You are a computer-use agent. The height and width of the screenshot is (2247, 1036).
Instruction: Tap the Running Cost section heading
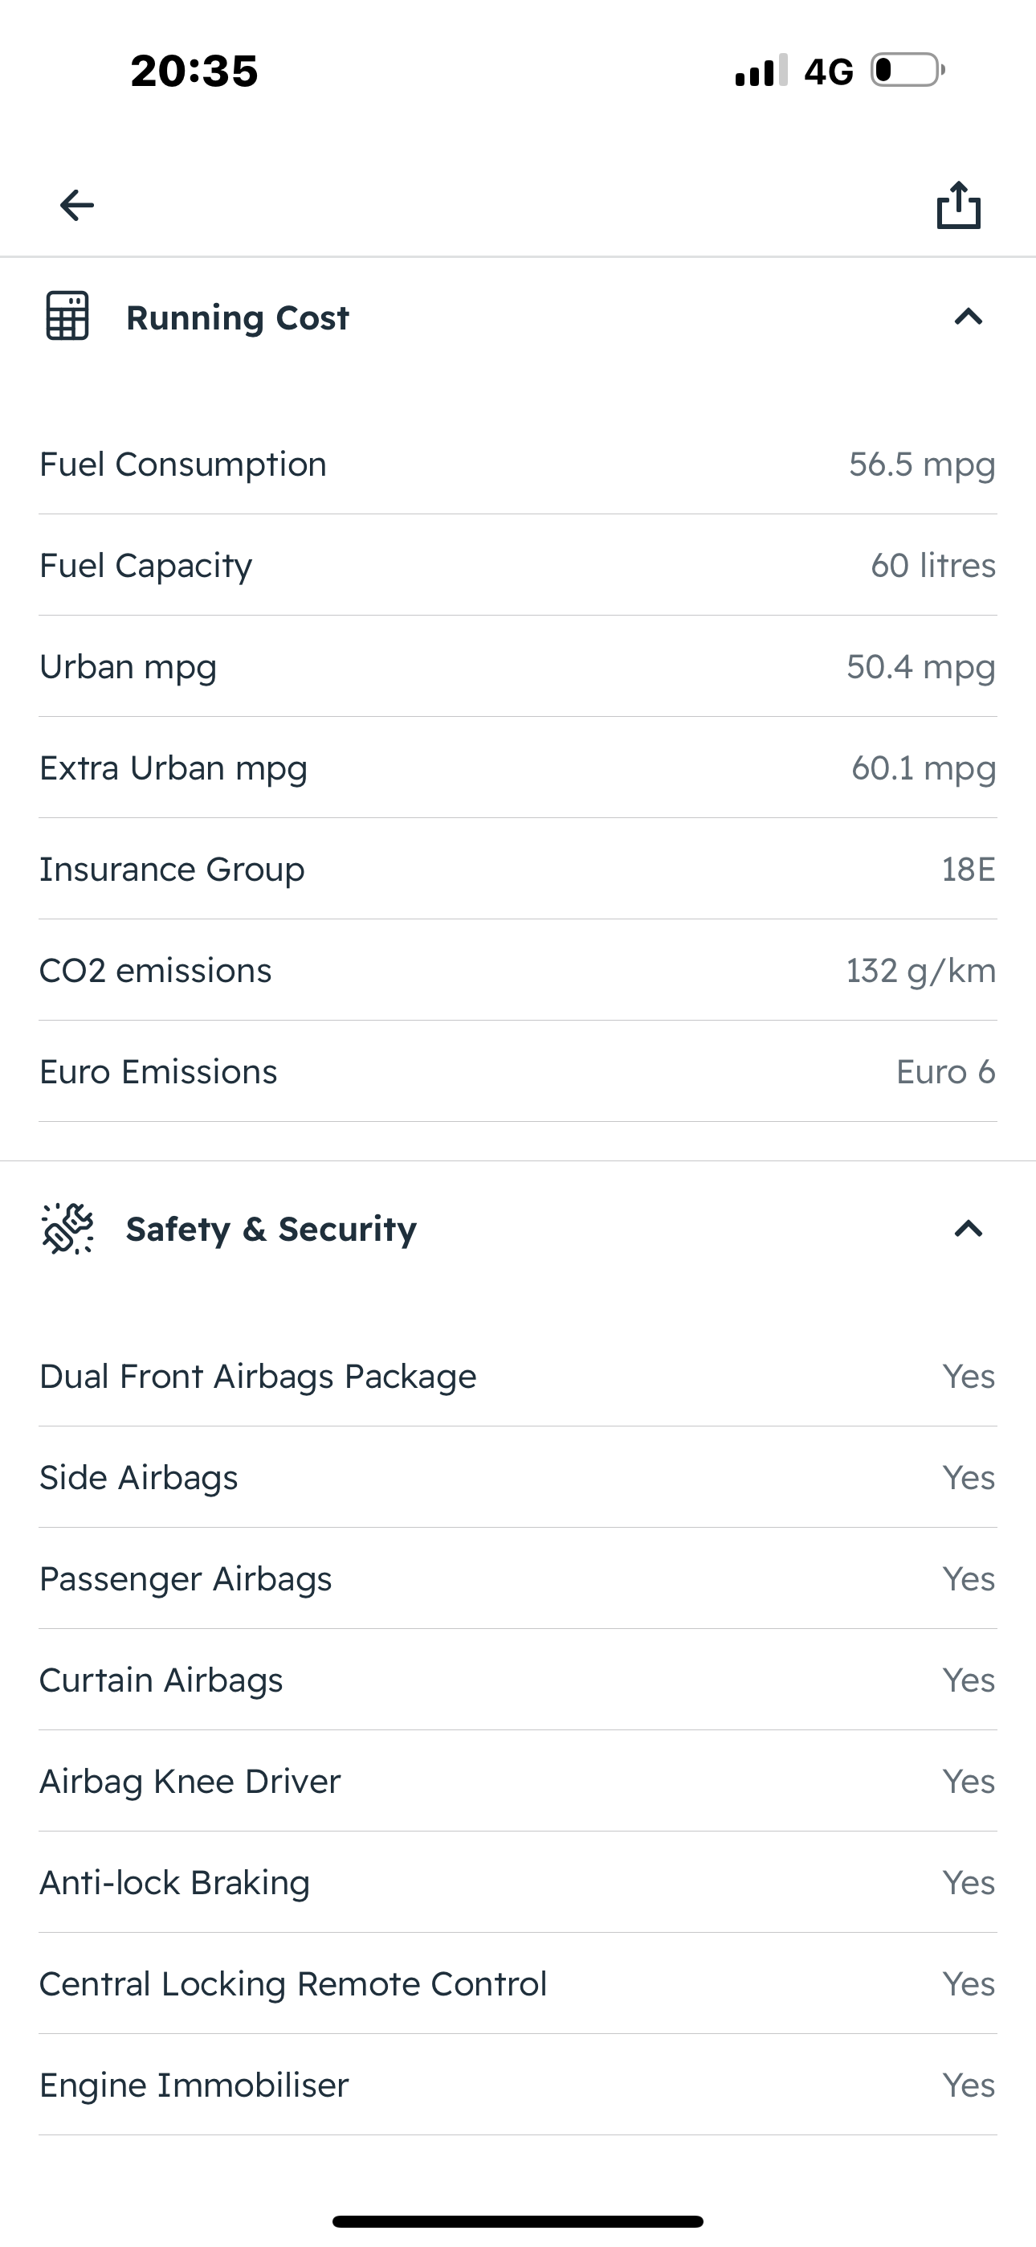(x=237, y=317)
